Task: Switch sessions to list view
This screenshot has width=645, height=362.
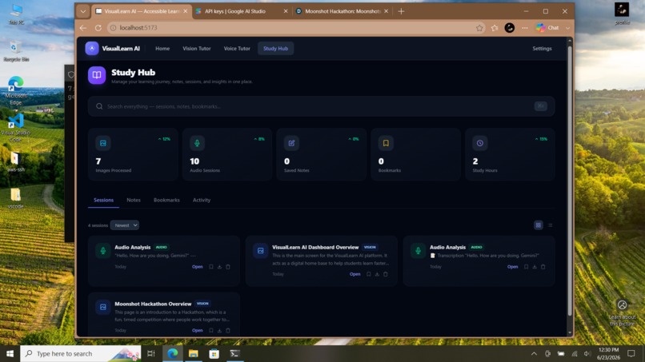Action: coord(550,225)
